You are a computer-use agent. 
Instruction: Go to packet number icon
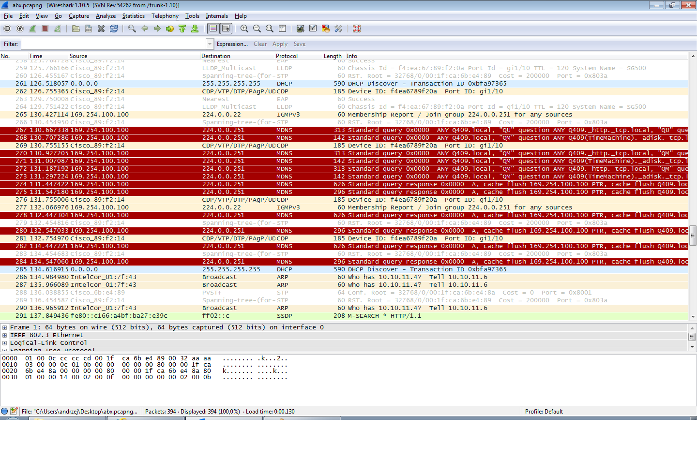tap(170, 29)
